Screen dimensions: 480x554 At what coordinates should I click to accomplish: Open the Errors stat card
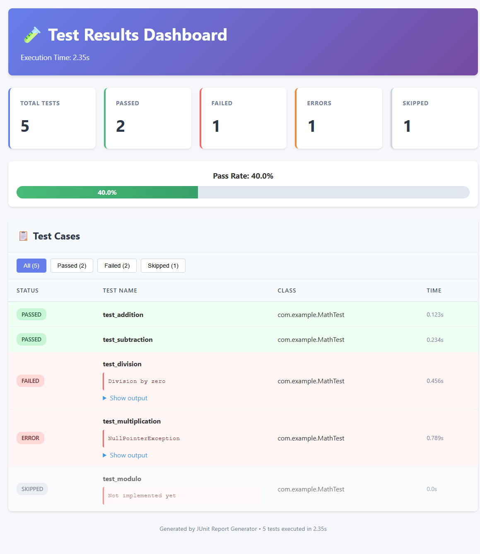339,118
